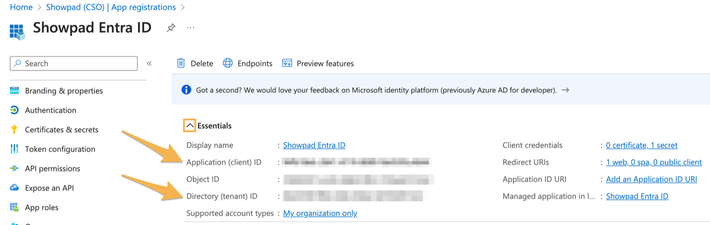Screen dimensions: 710x225
Task: Click the blurred Object ID value
Action: [x=358, y=179]
